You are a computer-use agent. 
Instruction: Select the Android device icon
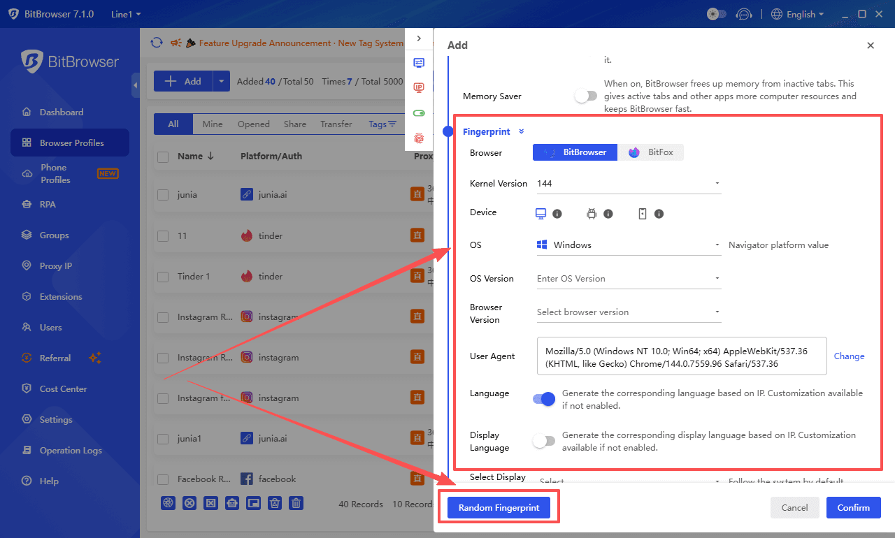point(592,213)
